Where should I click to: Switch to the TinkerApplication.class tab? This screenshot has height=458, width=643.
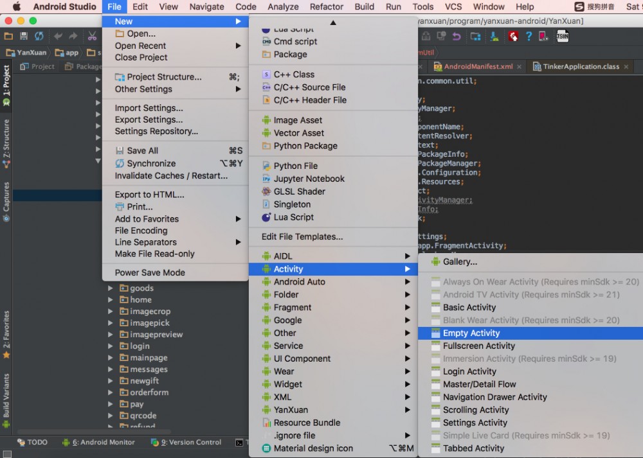581,66
